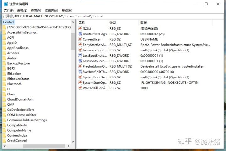Image resolution: width=226 pixels, height=151 pixels.
Task: Click the 0x00380000 (3670016) data cell
Action: coord(157,72)
